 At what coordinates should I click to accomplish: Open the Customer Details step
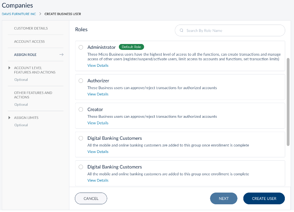click(31, 28)
